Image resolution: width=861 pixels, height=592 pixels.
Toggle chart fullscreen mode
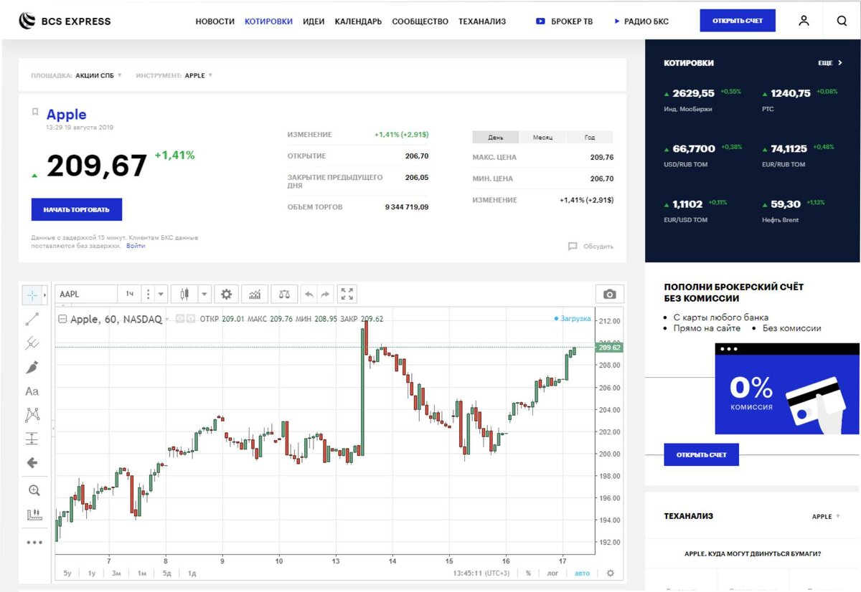point(347,294)
